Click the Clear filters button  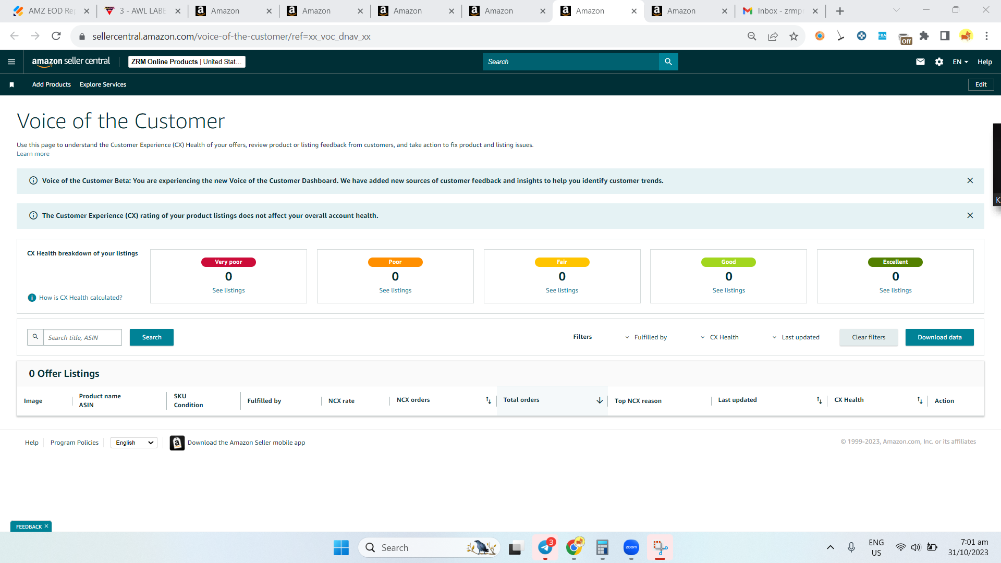coord(869,337)
